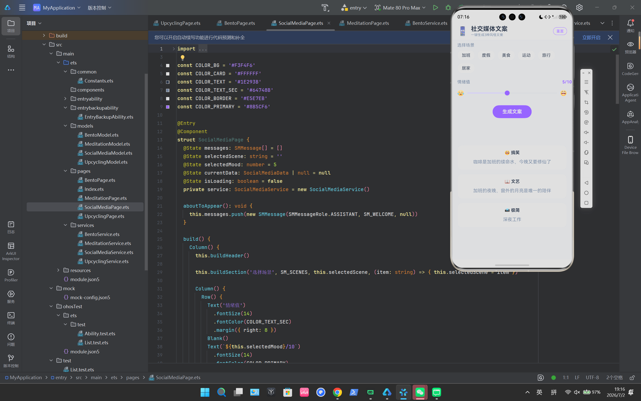Select 加班 scene chip
This screenshot has width=641, height=401.
point(466,55)
